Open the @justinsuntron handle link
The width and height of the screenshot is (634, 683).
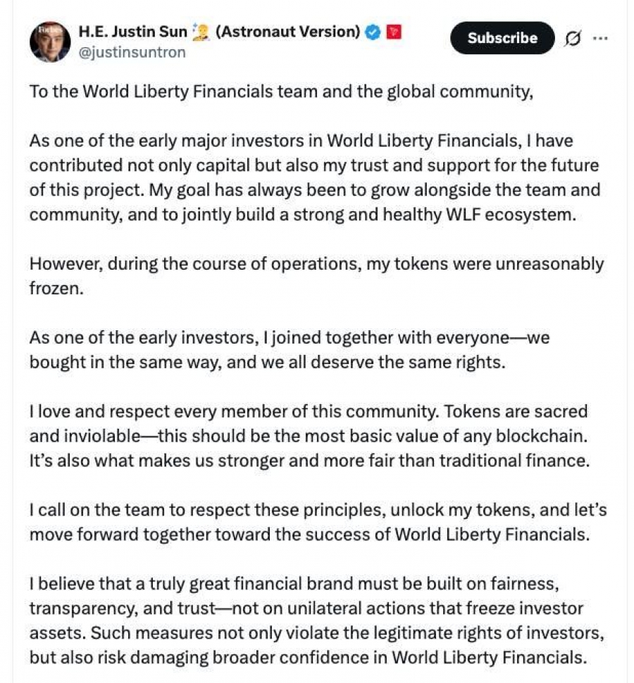click(132, 52)
